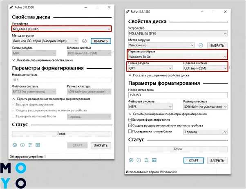This screenshot has height=189, width=246.
Task: Toggle quick format checkbox in right window
Action: [130, 119]
